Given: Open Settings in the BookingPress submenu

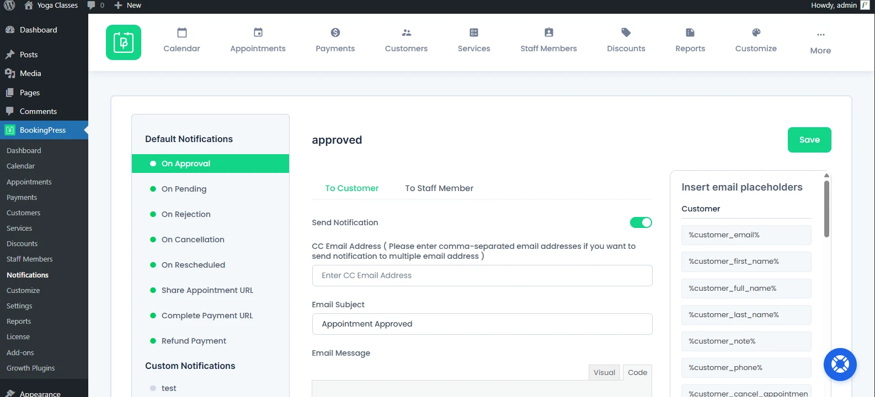Looking at the screenshot, I should pyautogui.click(x=19, y=306).
